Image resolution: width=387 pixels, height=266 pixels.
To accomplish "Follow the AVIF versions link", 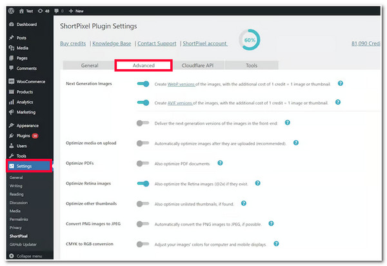I will (x=180, y=103).
